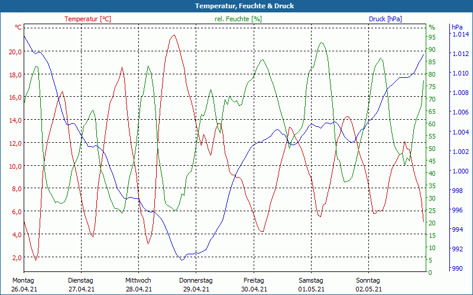The height and width of the screenshot is (295, 473).
Task: Click the 65 humidity axis value
Action: 432,112
